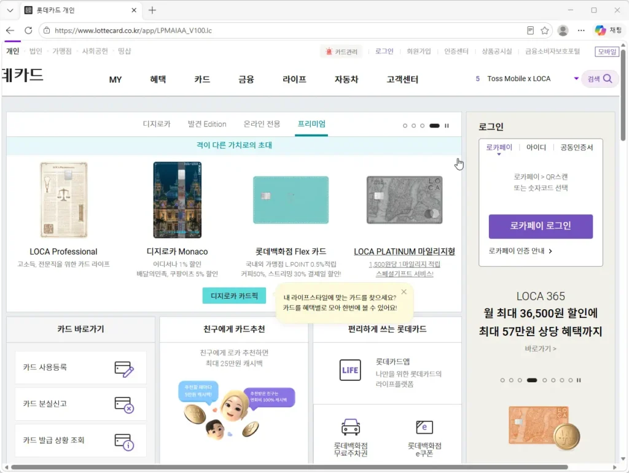
Task: Open the 금융 menu
Action: [246, 79]
